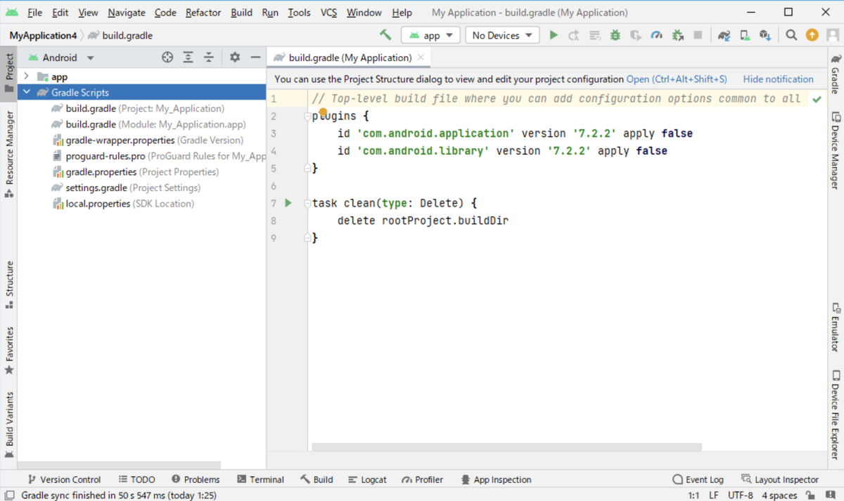
Task: Select gradle-wrapper.properties in project tree
Action: [x=149, y=140]
